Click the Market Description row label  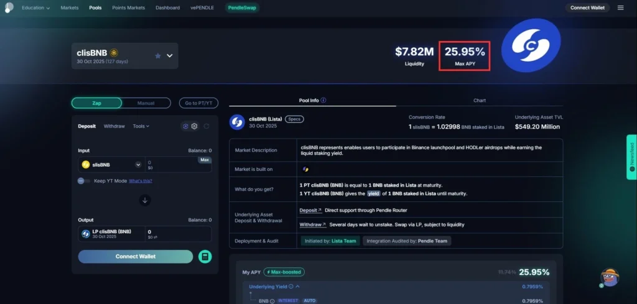coord(256,150)
